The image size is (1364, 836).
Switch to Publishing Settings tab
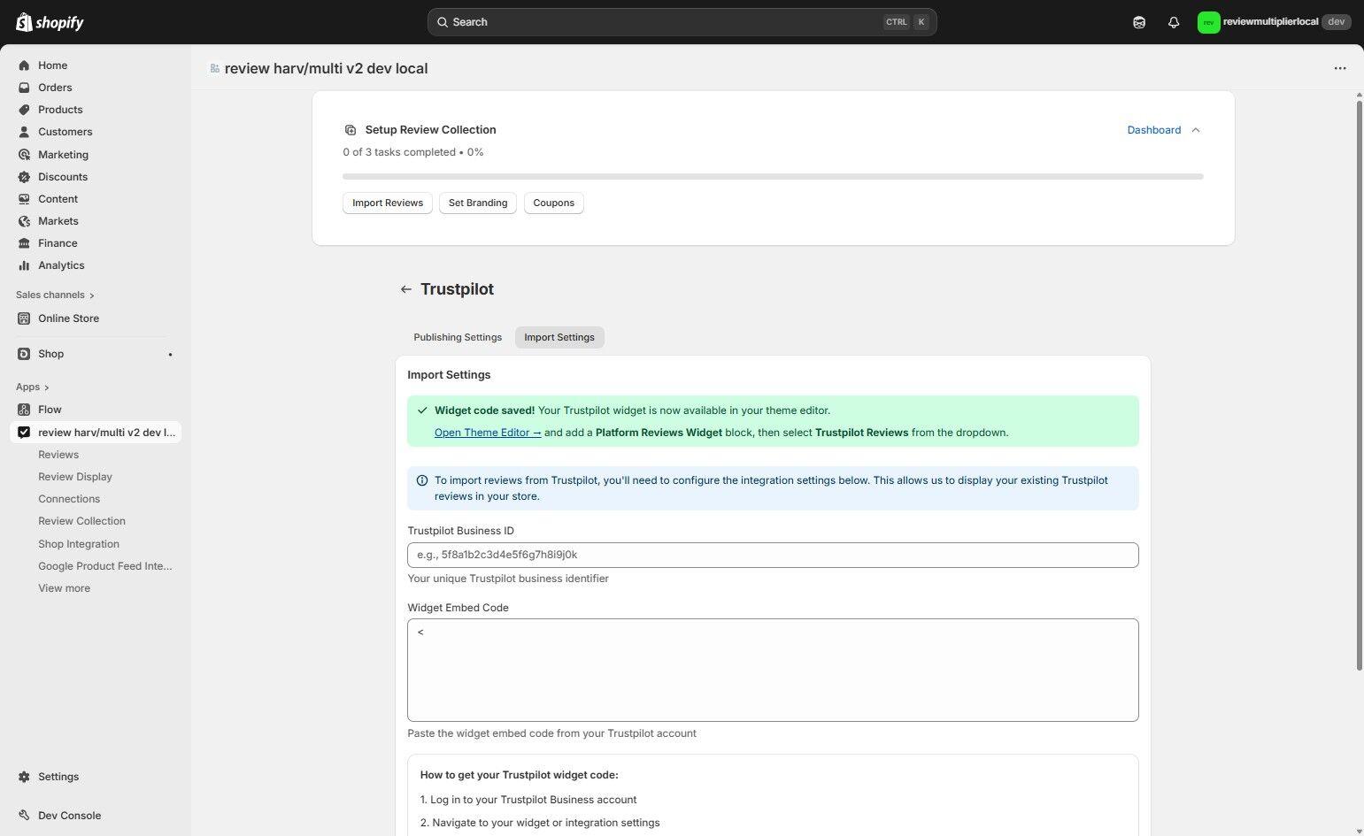coord(458,337)
